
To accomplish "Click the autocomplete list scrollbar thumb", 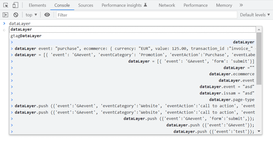I will (x=259, y=59).
